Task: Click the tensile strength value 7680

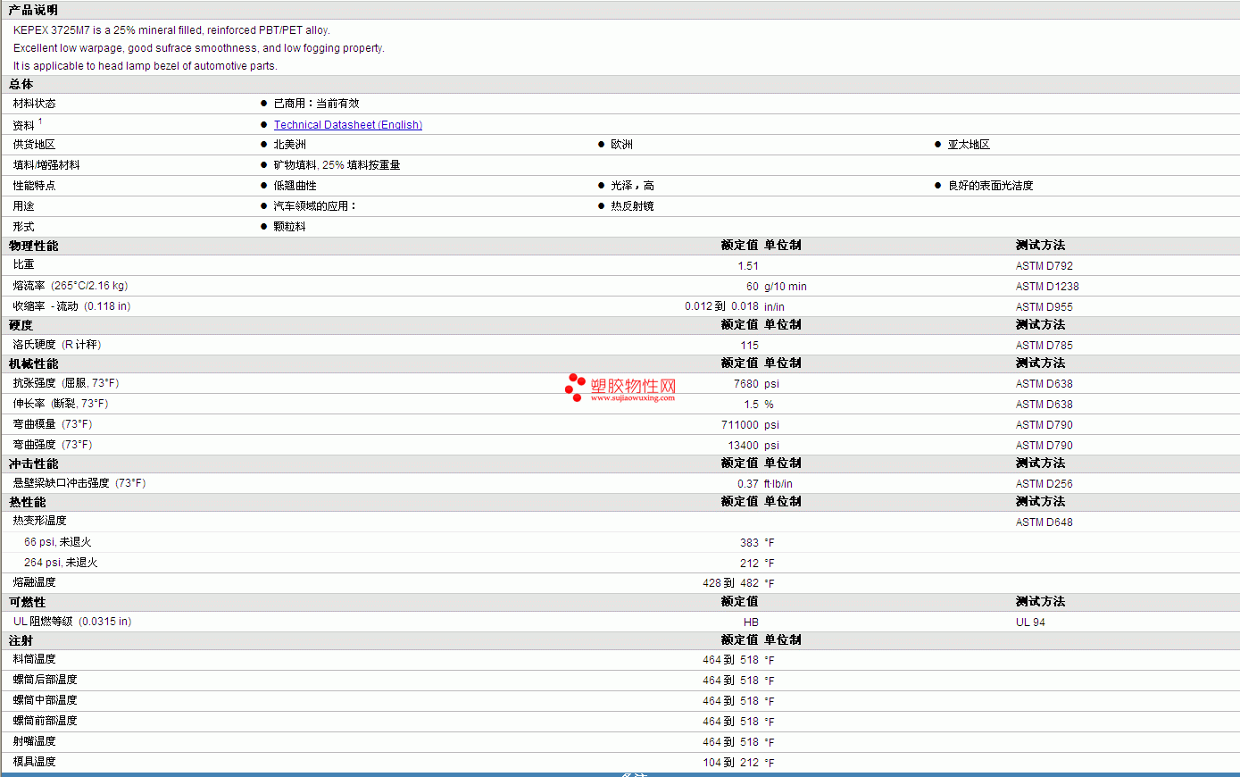Action: tap(746, 384)
